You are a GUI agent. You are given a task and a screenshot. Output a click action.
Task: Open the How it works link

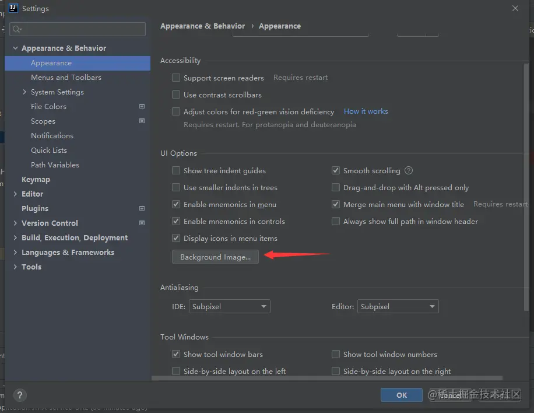pos(366,111)
